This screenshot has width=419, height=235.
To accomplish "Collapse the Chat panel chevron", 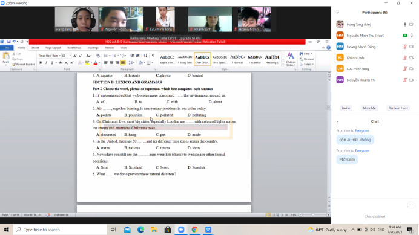I will tap(338, 121).
